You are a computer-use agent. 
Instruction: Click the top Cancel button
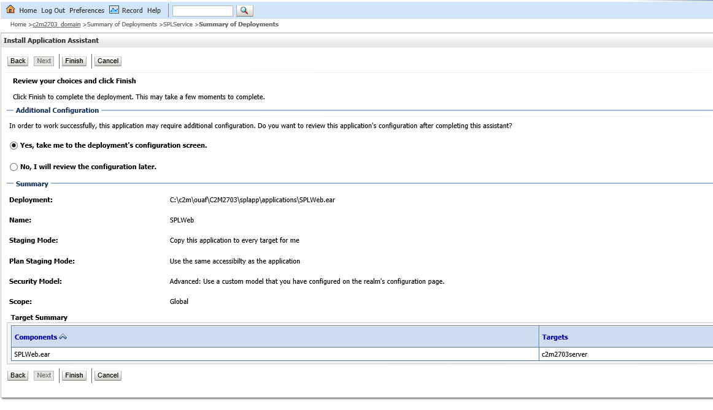pyautogui.click(x=108, y=61)
